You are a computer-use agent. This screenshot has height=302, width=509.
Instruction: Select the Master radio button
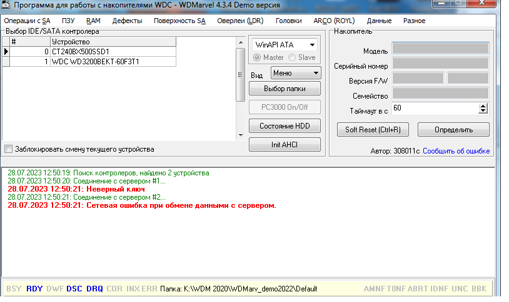[257, 57]
